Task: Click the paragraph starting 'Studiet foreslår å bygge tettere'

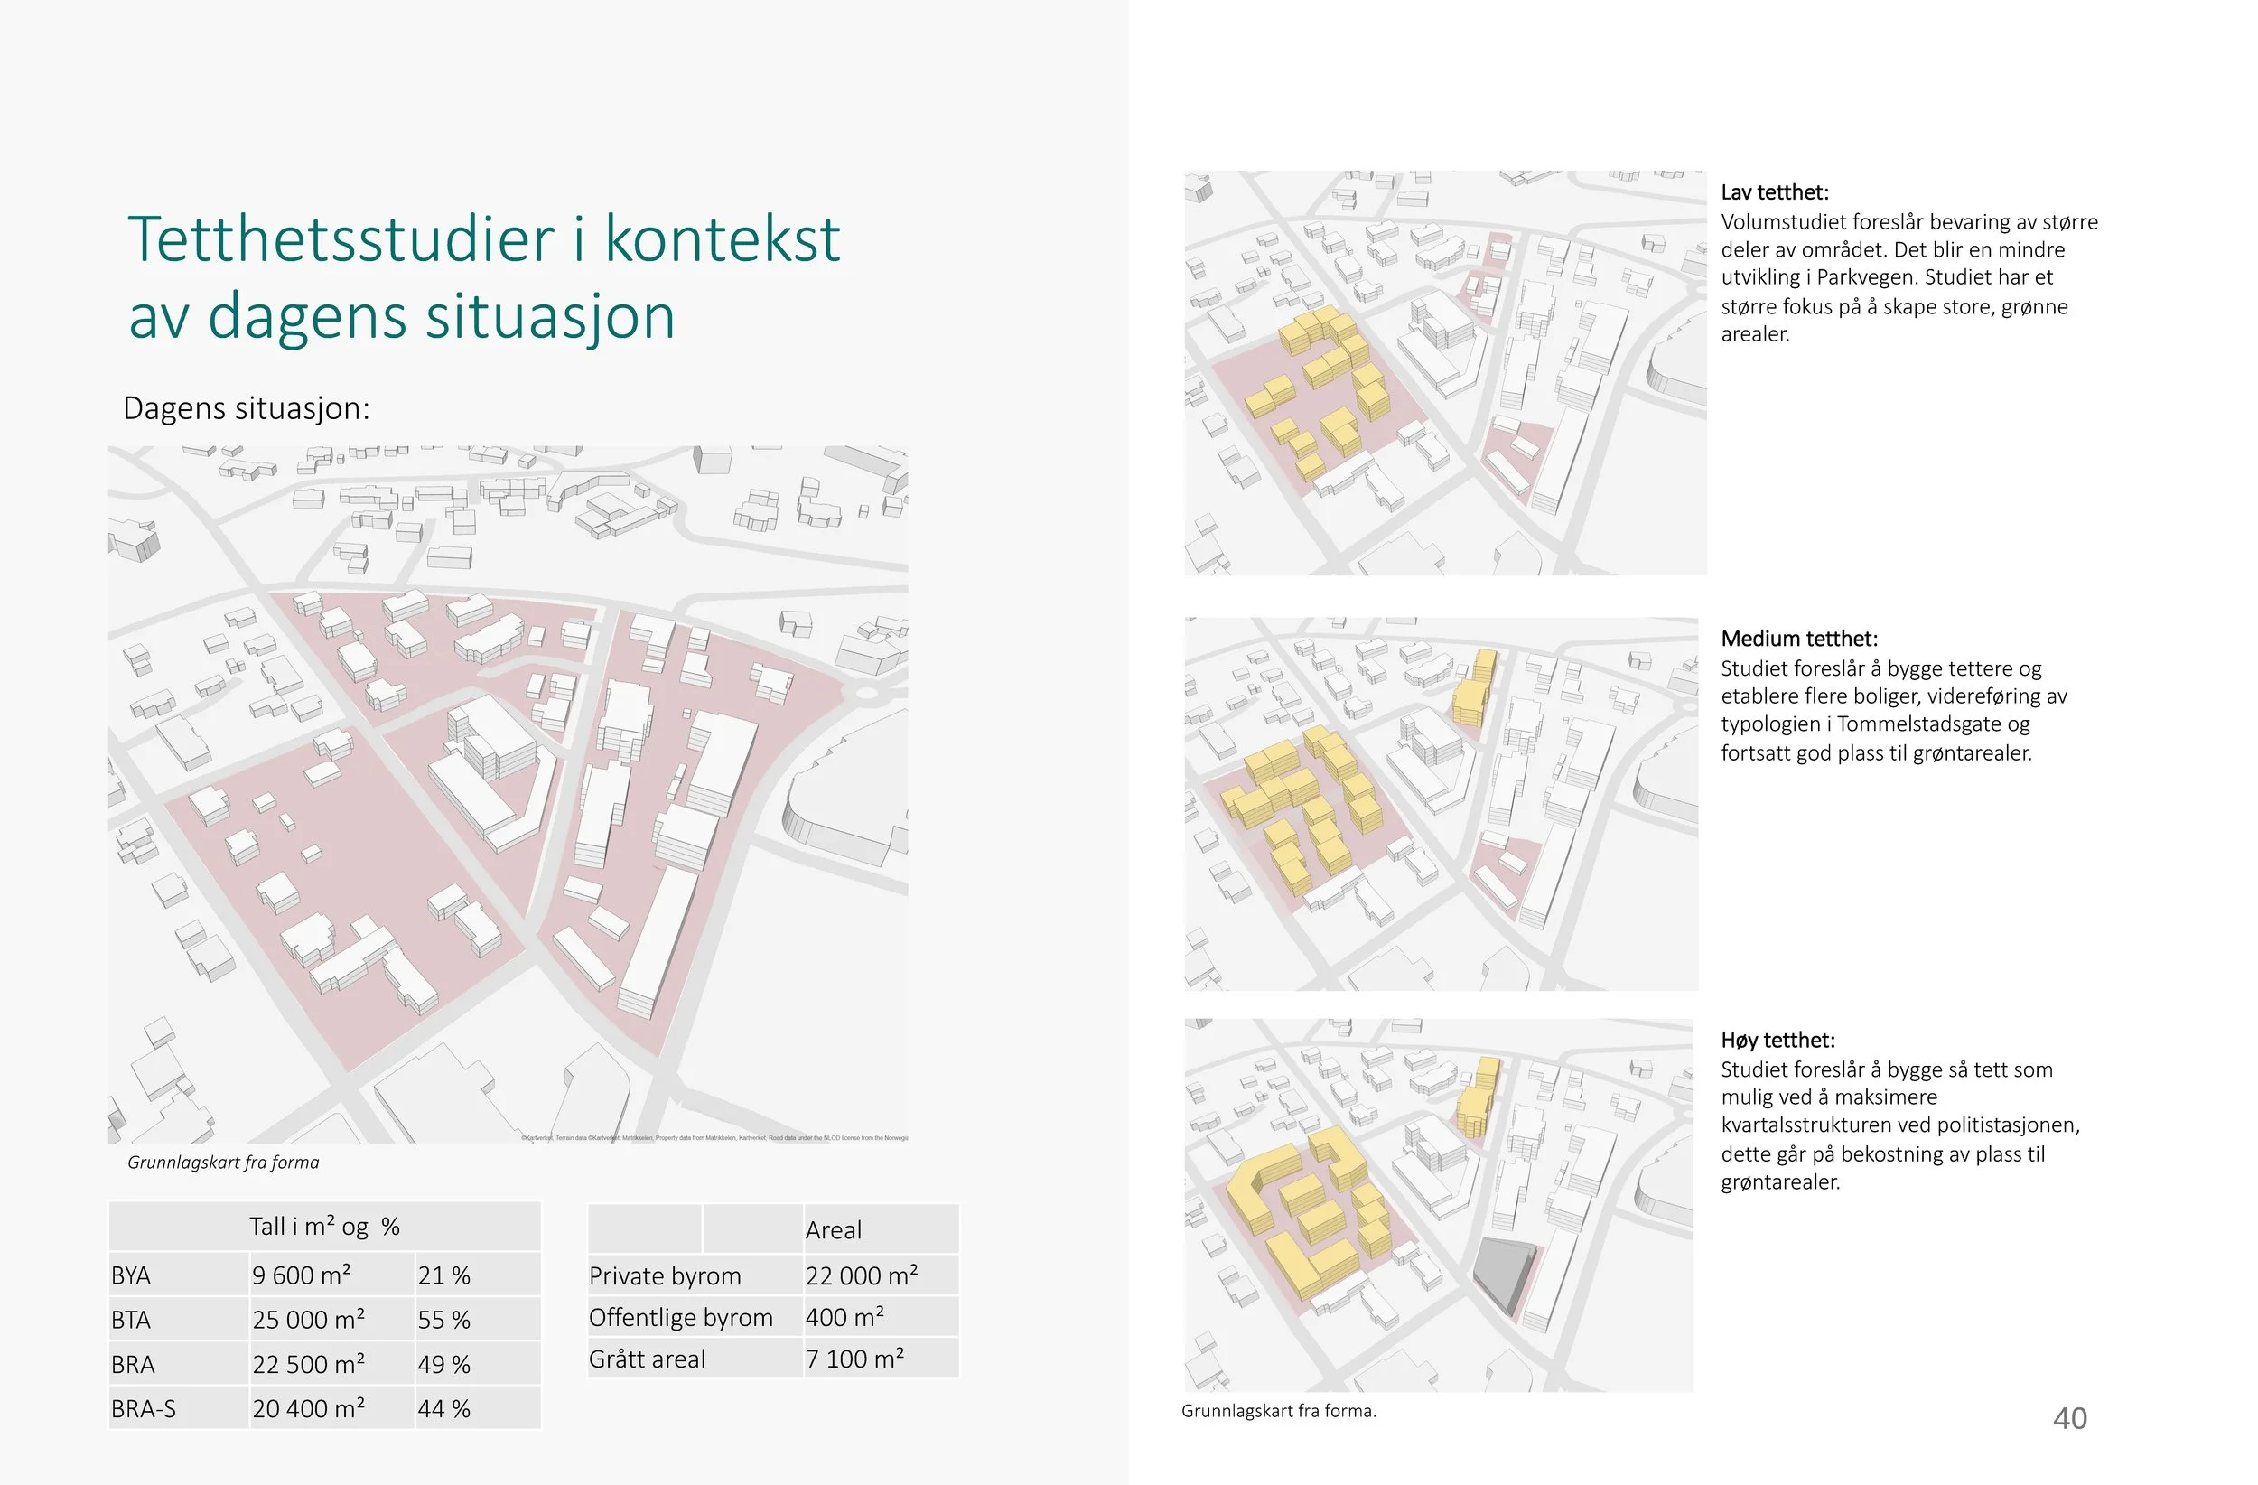Action: coord(1894,711)
